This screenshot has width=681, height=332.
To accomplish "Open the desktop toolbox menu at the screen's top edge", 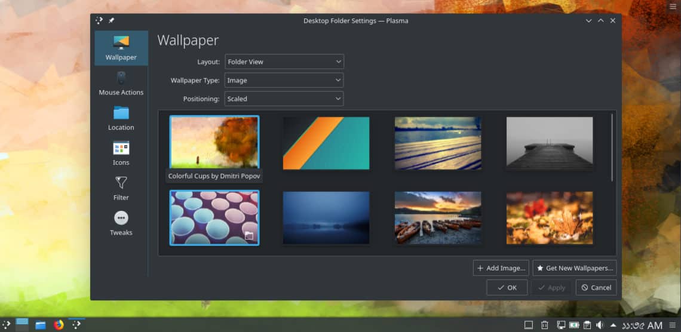I will (673, 6).
